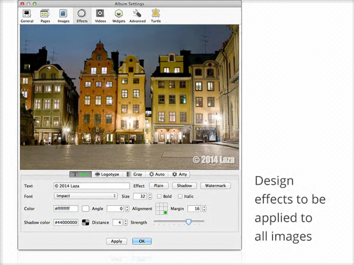This screenshot has height=265, width=354.
Task: Enable the Italic checkbox
Action: tap(180, 196)
